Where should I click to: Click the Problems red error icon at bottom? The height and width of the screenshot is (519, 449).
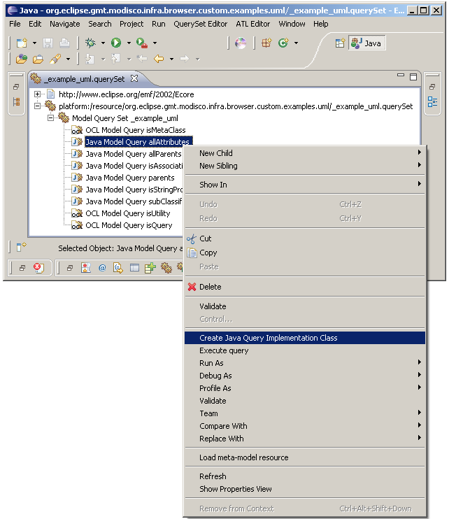38,268
